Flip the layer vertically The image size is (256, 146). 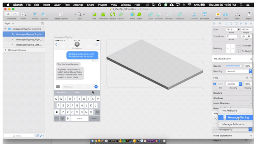(x=249, y=36)
